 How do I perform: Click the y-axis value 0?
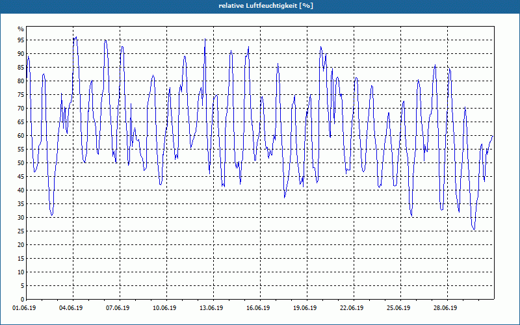tap(23, 300)
